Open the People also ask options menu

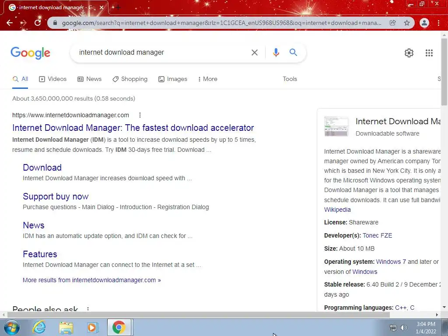pyautogui.click(x=87, y=309)
